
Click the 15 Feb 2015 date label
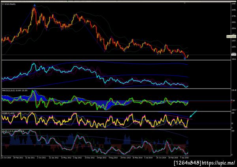[x=173, y=158]
